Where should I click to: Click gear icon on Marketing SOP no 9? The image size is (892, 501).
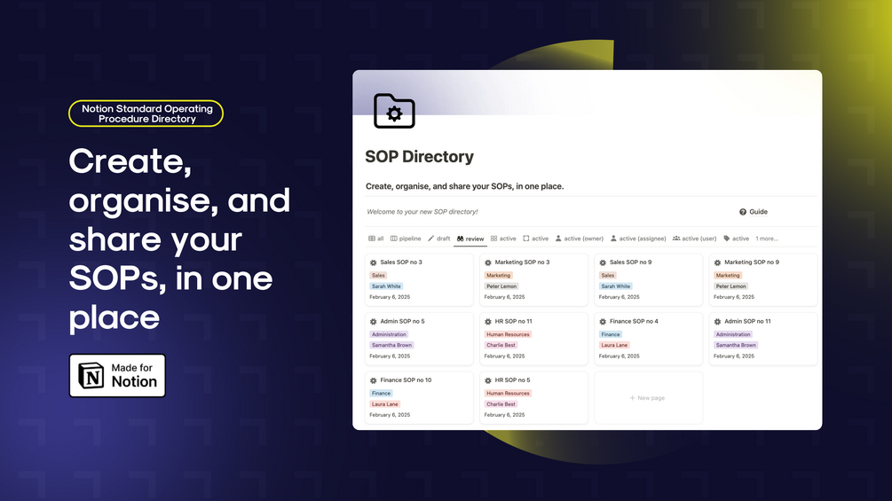click(x=717, y=262)
